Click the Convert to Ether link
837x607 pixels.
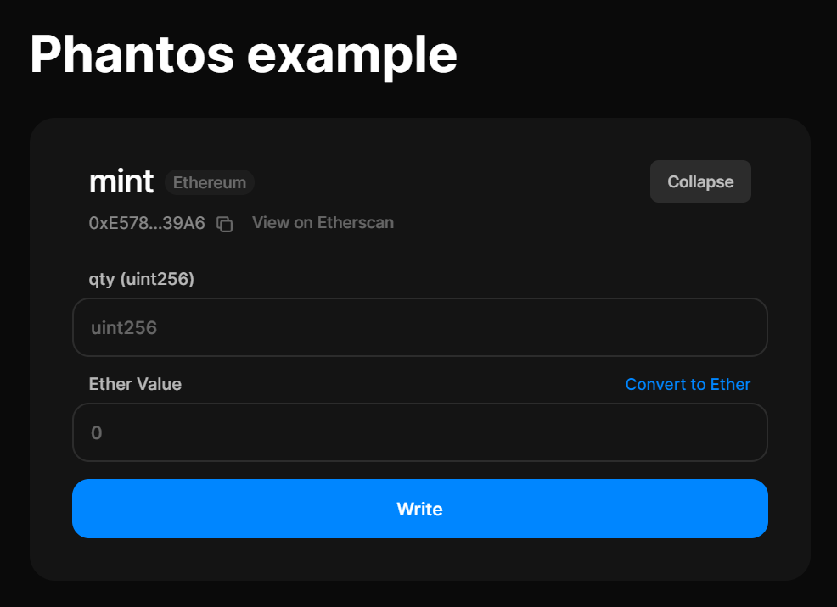(x=688, y=384)
